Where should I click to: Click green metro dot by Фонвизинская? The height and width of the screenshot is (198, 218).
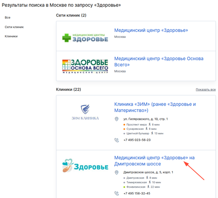pyautogui.click(x=124, y=187)
